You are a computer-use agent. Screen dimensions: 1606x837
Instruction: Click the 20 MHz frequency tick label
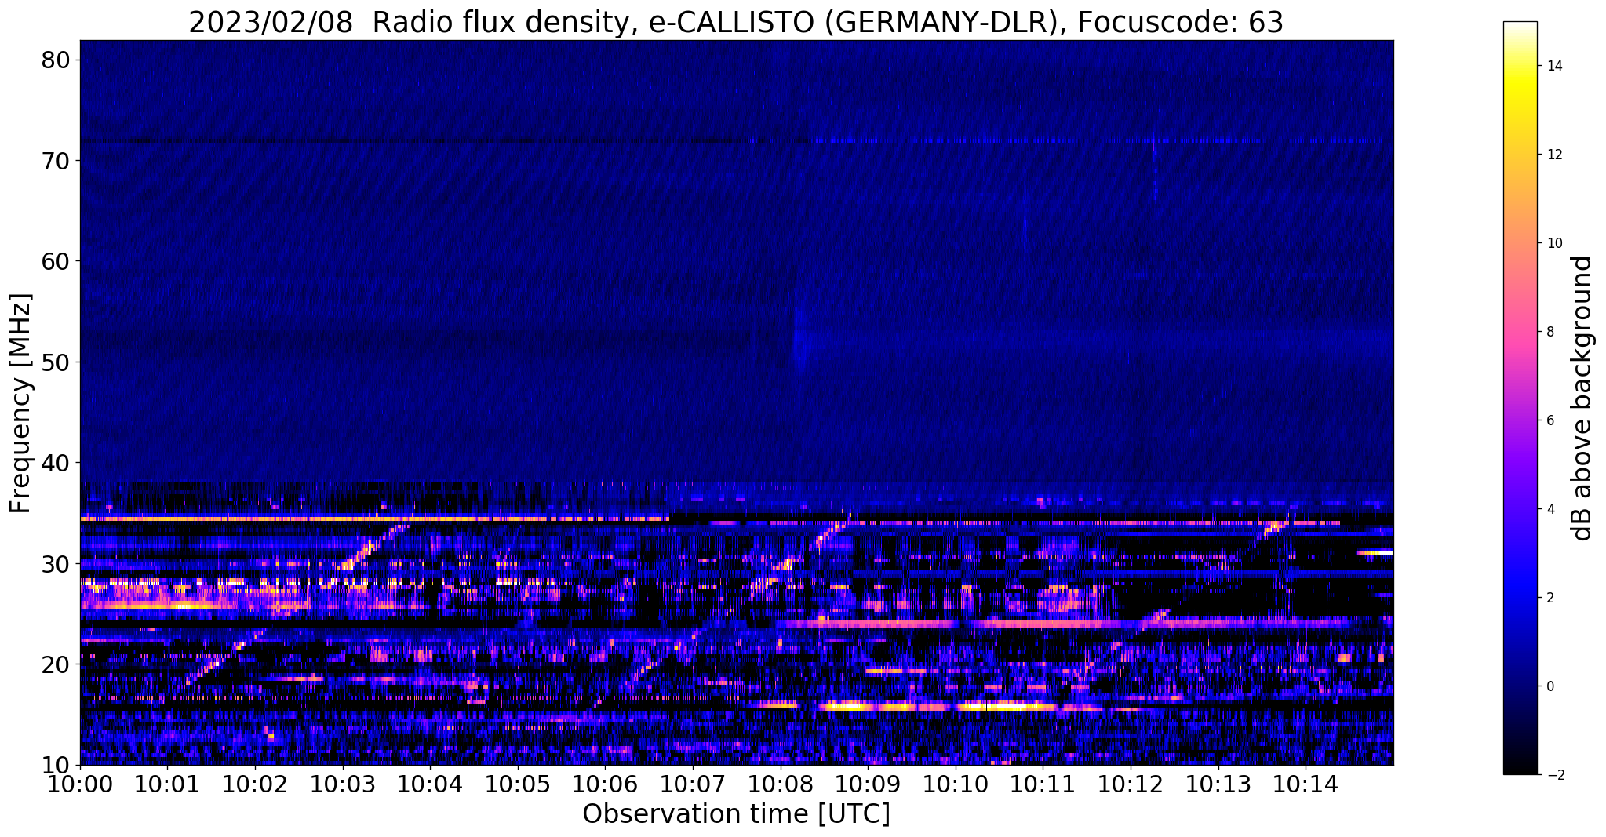57,664
